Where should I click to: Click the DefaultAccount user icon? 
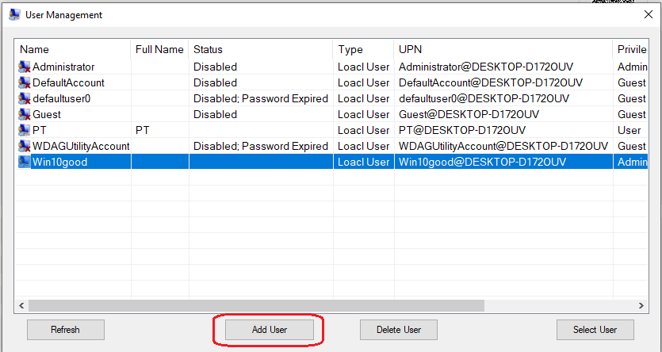(x=25, y=83)
